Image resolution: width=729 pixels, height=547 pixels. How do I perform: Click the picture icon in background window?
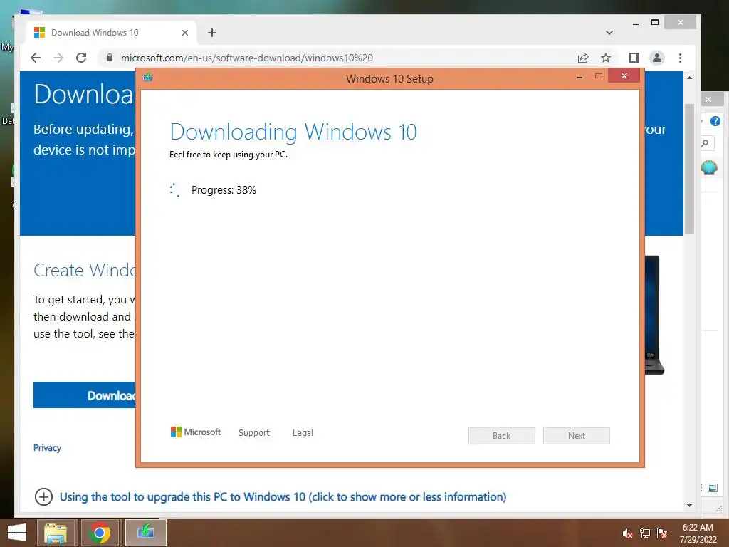[x=712, y=488]
